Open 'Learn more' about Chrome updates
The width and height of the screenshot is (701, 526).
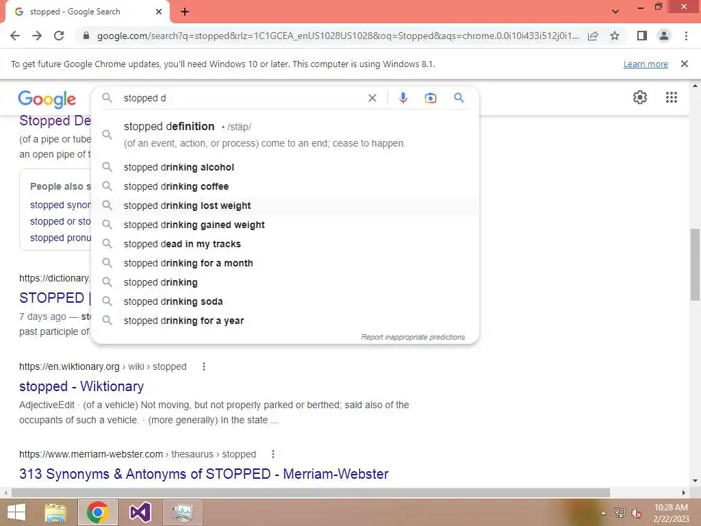[x=646, y=64]
